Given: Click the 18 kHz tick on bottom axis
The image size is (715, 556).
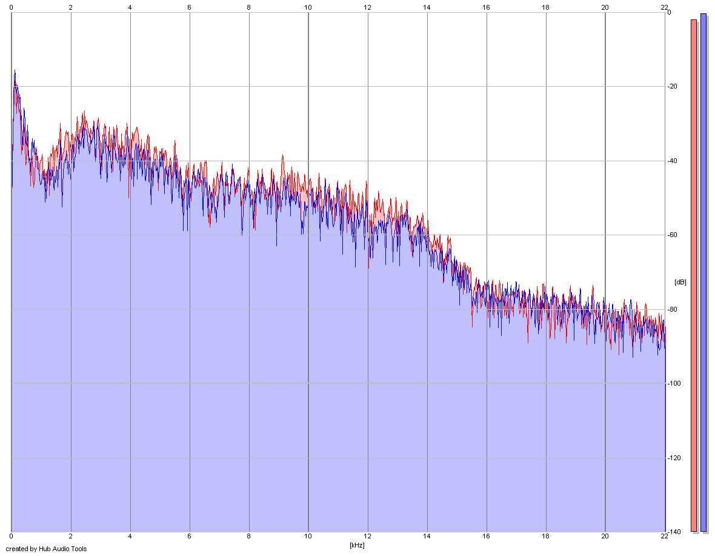Looking at the screenshot, I should click(545, 537).
